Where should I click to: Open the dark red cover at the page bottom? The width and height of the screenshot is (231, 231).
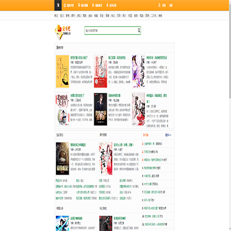tap(106, 223)
